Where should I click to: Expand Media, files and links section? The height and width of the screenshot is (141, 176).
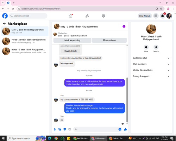151,70
